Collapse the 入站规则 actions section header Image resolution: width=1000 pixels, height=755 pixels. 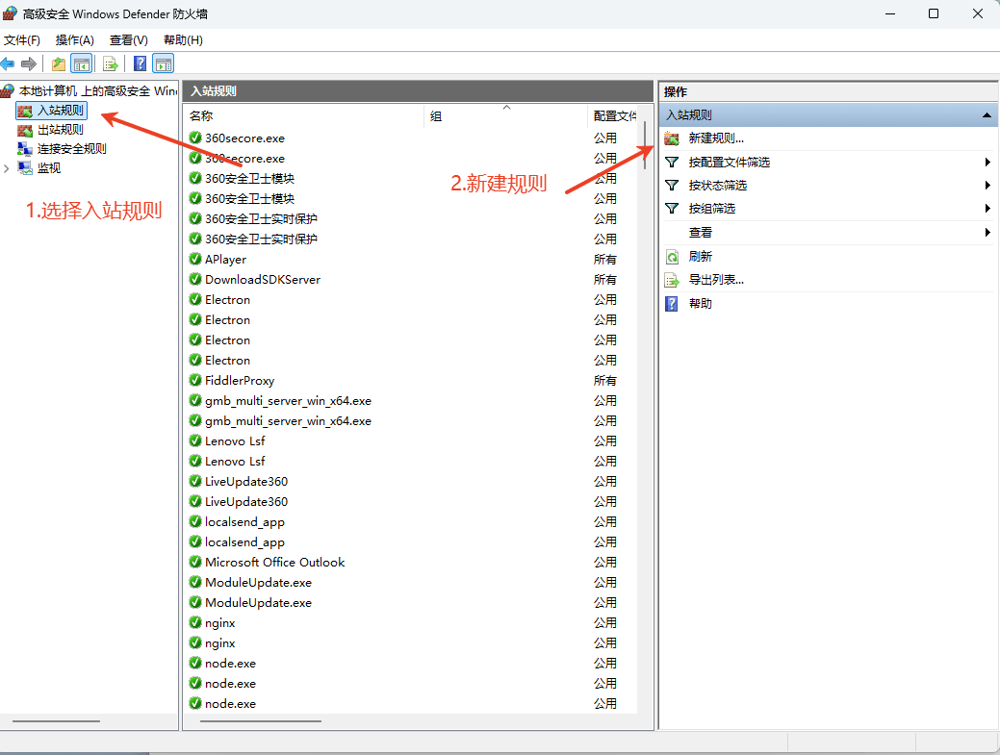coord(987,115)
